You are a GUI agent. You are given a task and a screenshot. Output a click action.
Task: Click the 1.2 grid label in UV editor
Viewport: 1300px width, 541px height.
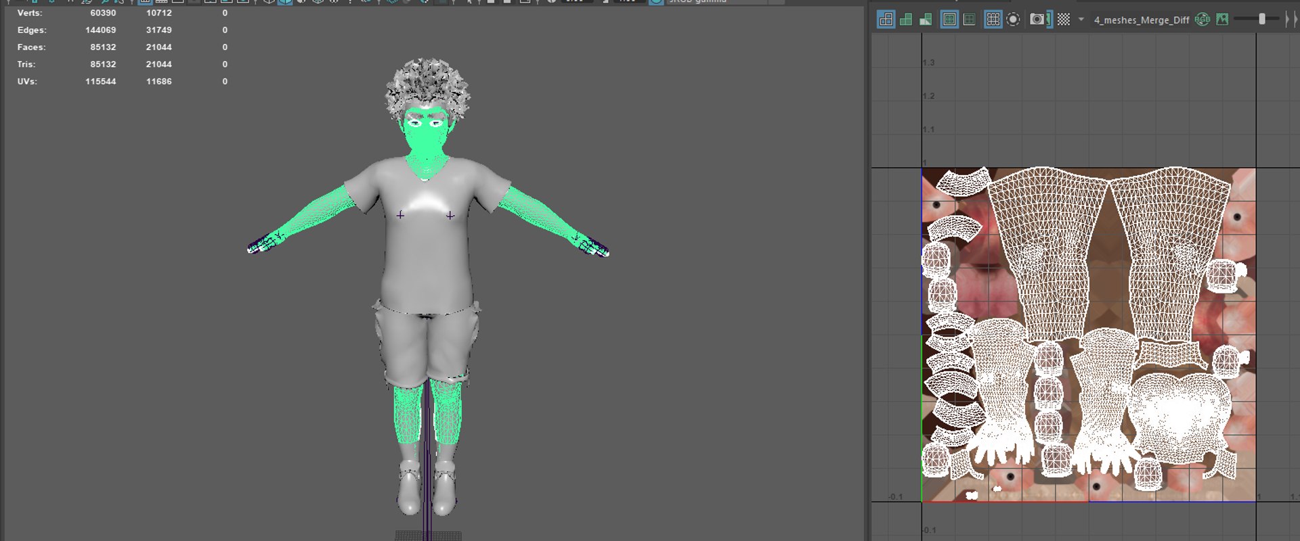coord(928,96)
